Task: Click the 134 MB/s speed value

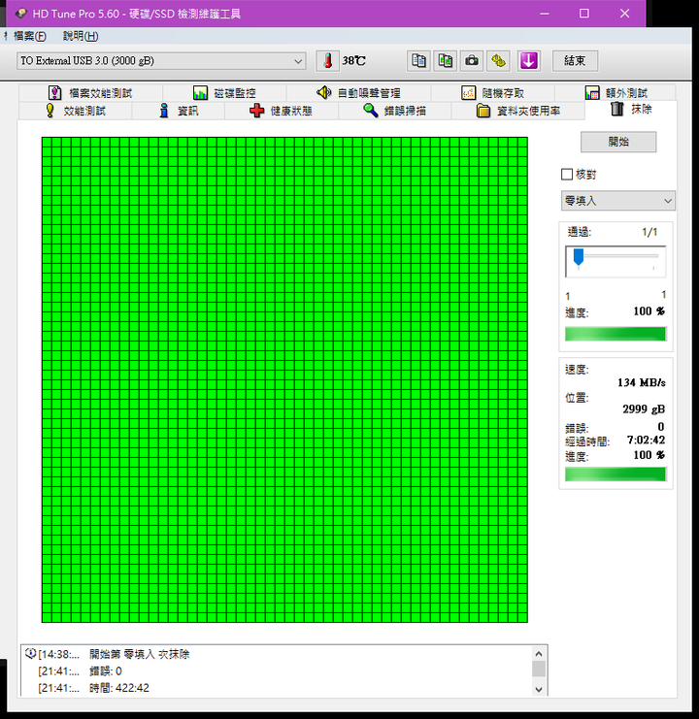Action: point(641,382)
